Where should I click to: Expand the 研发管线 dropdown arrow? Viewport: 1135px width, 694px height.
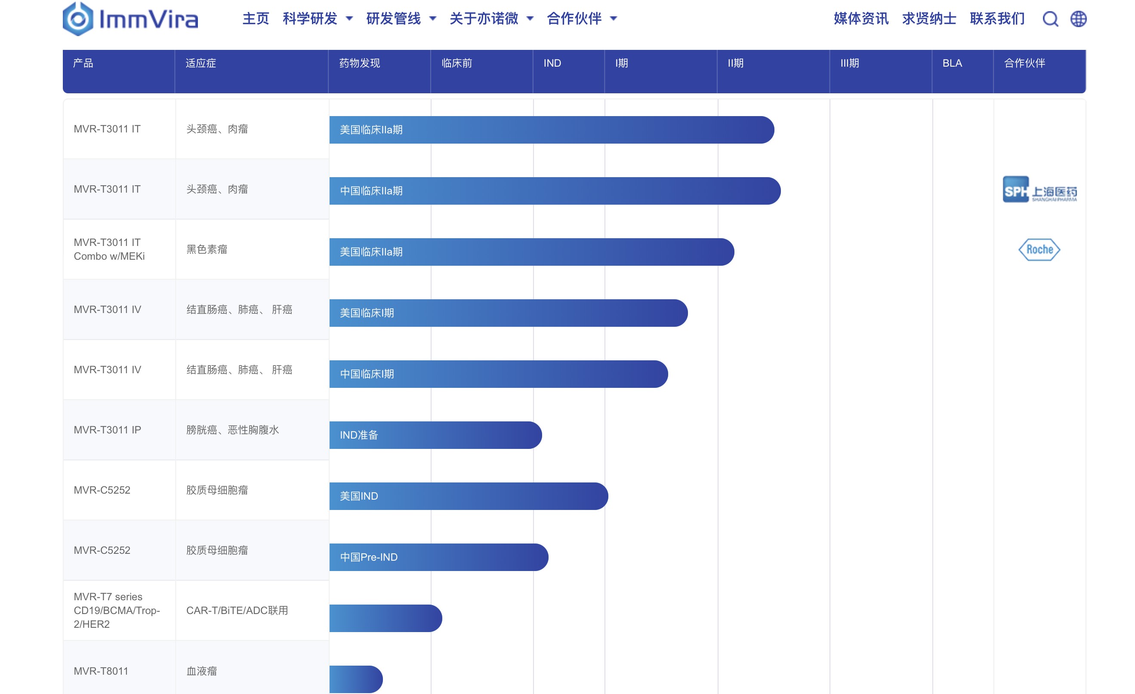(432, 19)
